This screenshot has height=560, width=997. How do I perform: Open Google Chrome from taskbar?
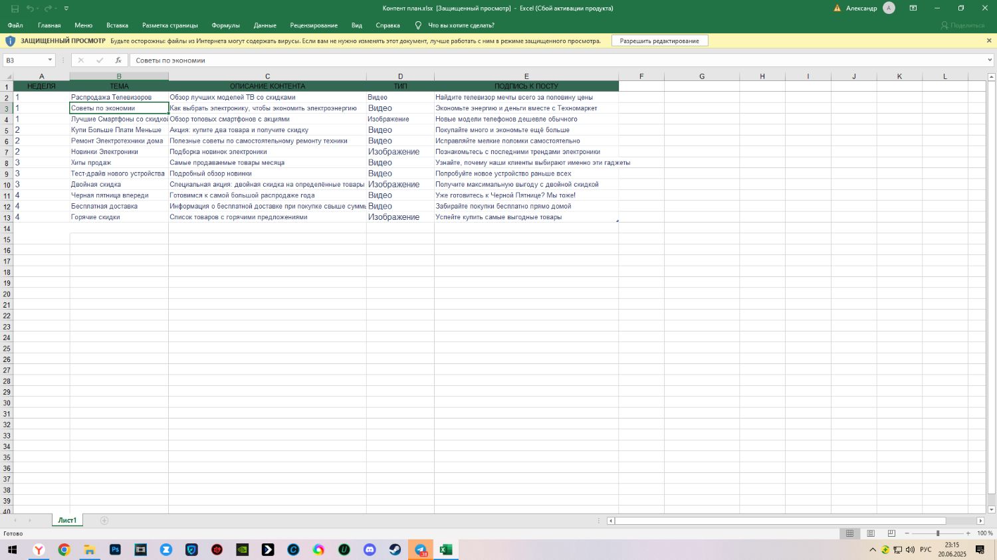(x=64, y=549)
